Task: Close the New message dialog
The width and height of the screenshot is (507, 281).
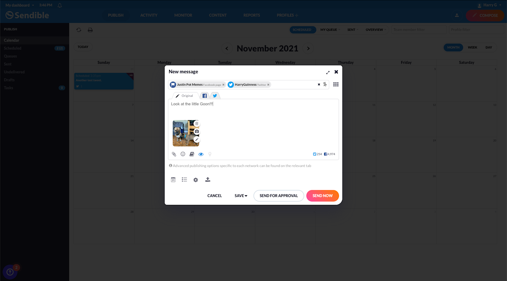Action: tap(336, 72)
